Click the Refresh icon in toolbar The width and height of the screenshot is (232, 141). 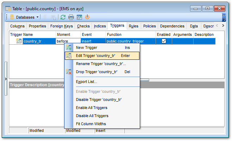(x=63, y=17)
